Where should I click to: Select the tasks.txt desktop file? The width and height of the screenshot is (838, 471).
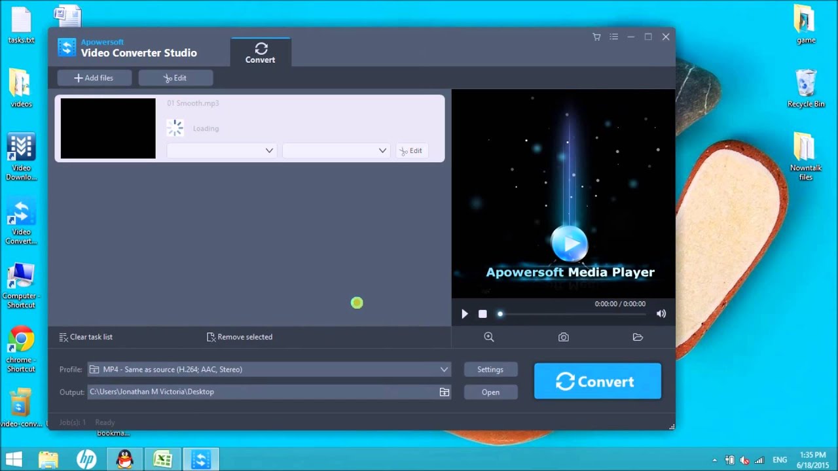(x=21, y=26)
